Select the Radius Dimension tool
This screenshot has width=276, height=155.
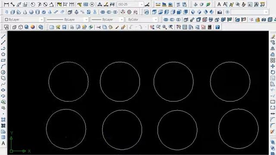coord(33,4)
